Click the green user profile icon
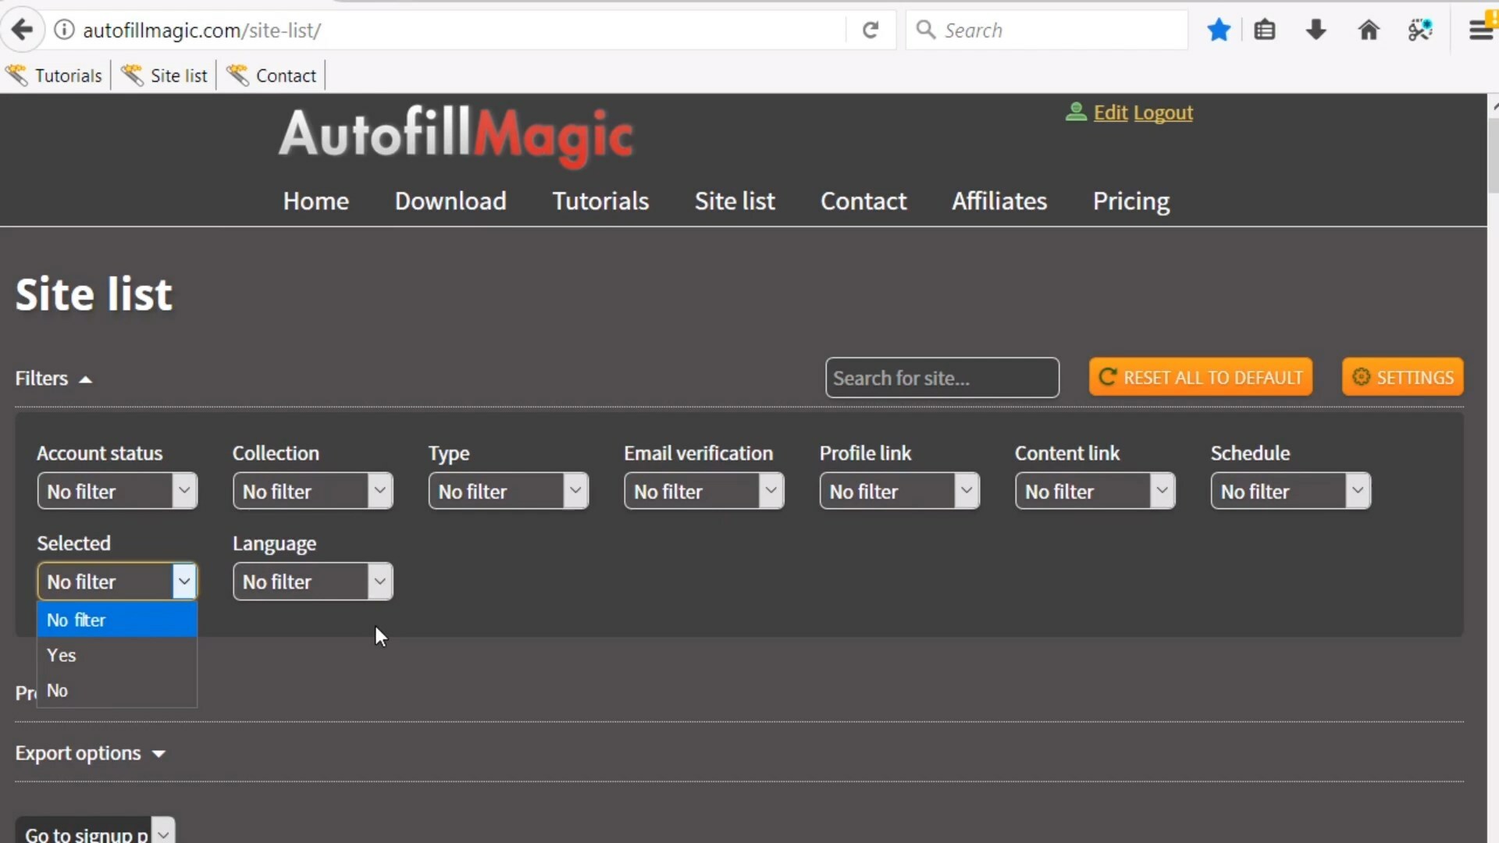 tap(1076, 112)
